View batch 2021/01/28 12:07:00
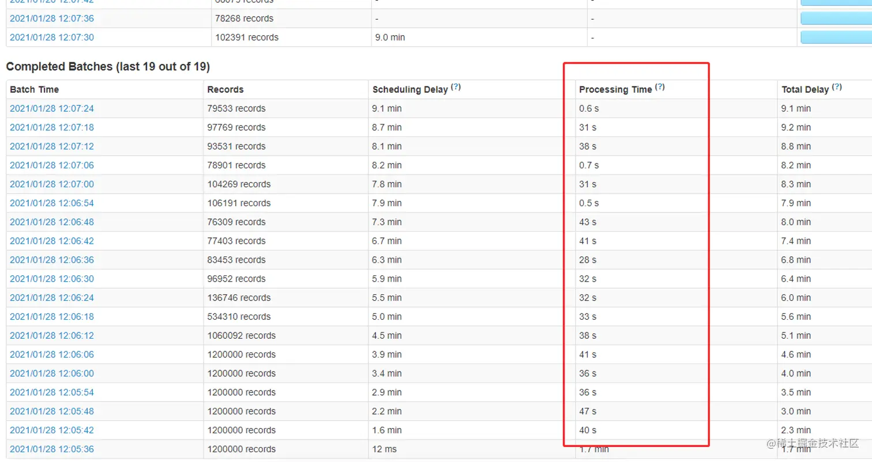Viewport: 872px width, 462px height. [x=52, y=184]
